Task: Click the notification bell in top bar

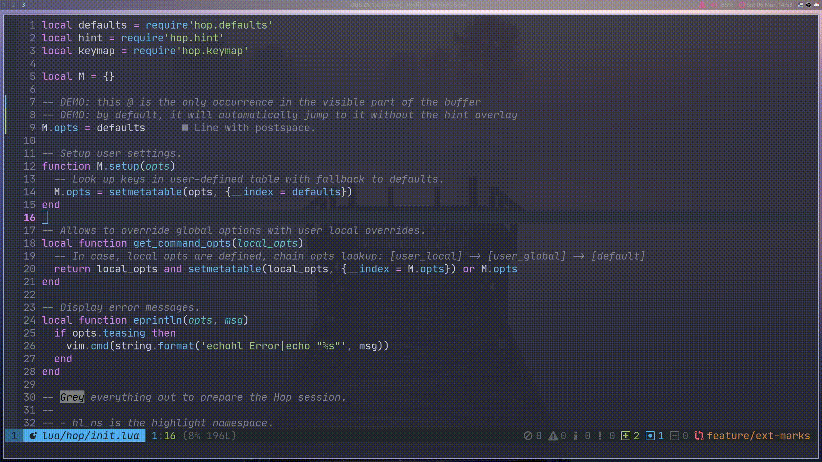Action: (702, 4)
